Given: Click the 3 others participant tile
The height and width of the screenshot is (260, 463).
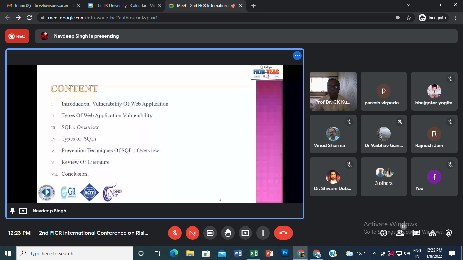Looking at the screenshot, I should [384, 177].
